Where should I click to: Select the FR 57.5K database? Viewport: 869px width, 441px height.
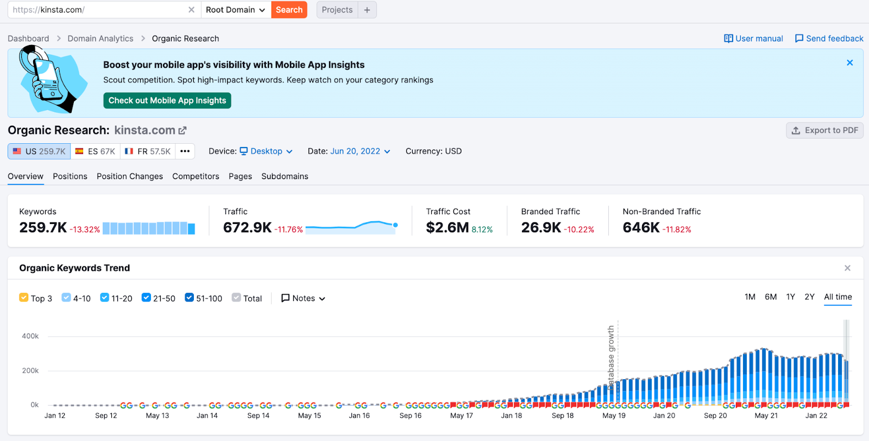(148, 151)
